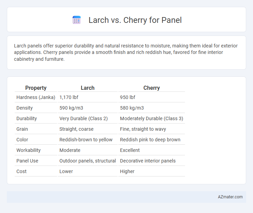
Task: Click the calendar icon beside the title
Action: point(77,20)
